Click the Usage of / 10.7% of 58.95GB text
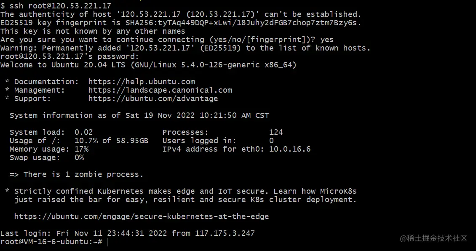476x251 pixels. [x=111, y=141]
